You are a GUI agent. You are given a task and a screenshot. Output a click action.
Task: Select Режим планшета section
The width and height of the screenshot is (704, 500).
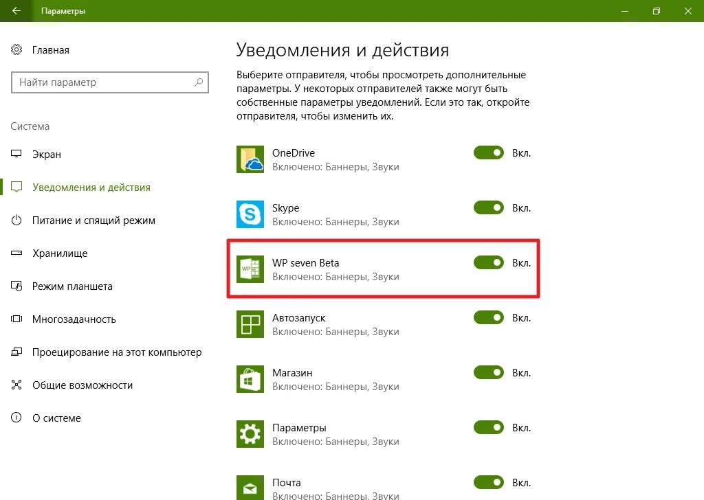pos(72,286)
